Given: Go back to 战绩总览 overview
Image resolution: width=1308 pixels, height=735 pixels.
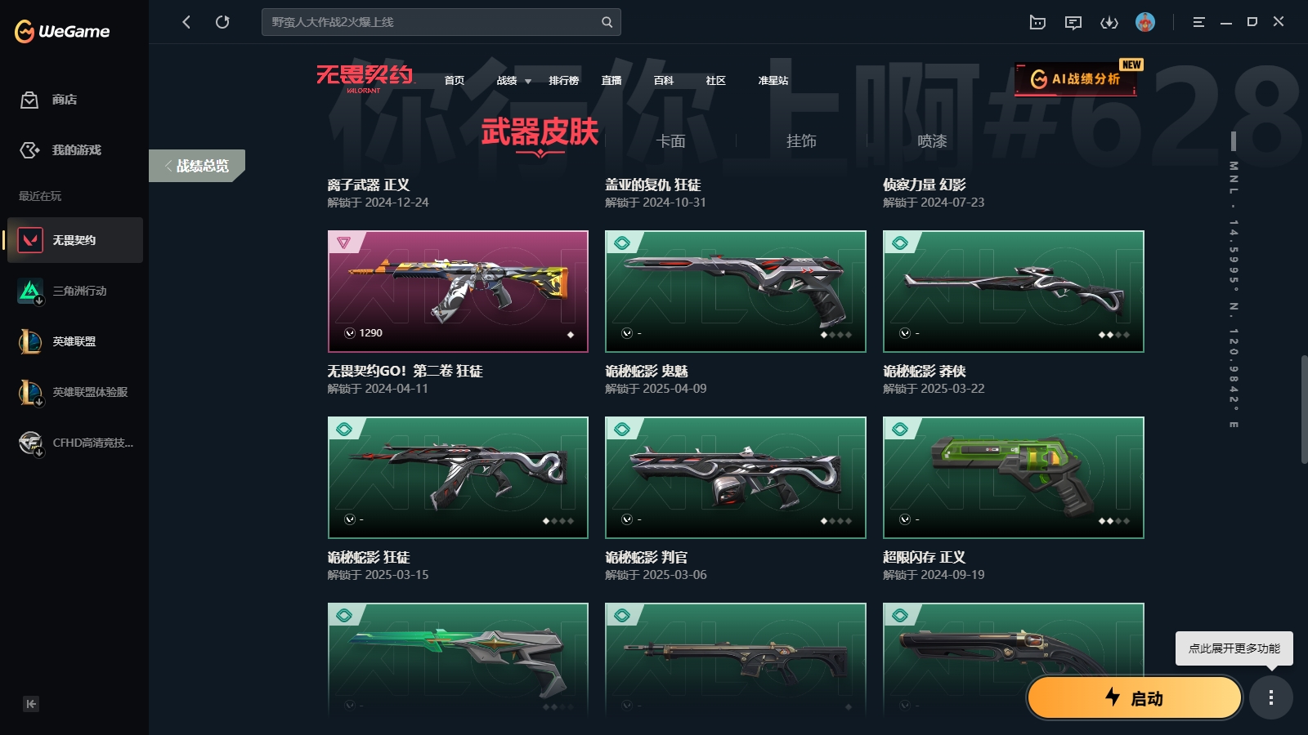Looking at the screenshot, I should pos(197,166).
